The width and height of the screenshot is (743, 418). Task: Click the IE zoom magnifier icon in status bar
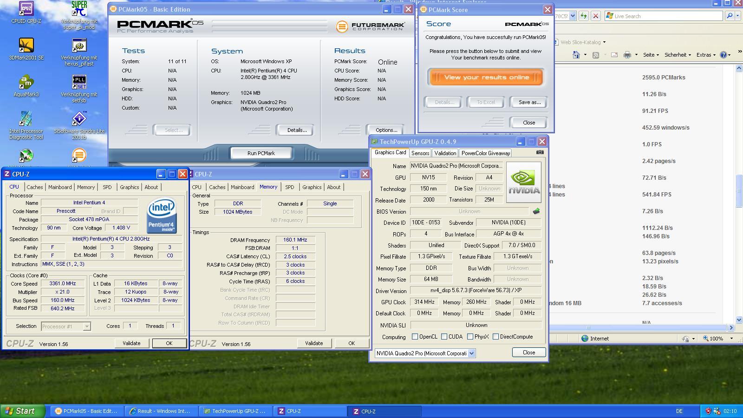pyautogui.click(x=706, y=339)
